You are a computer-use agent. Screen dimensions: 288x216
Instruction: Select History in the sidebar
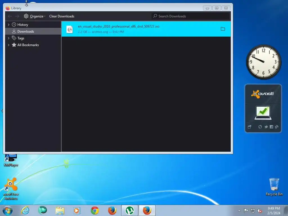click(x=22, y=25)
